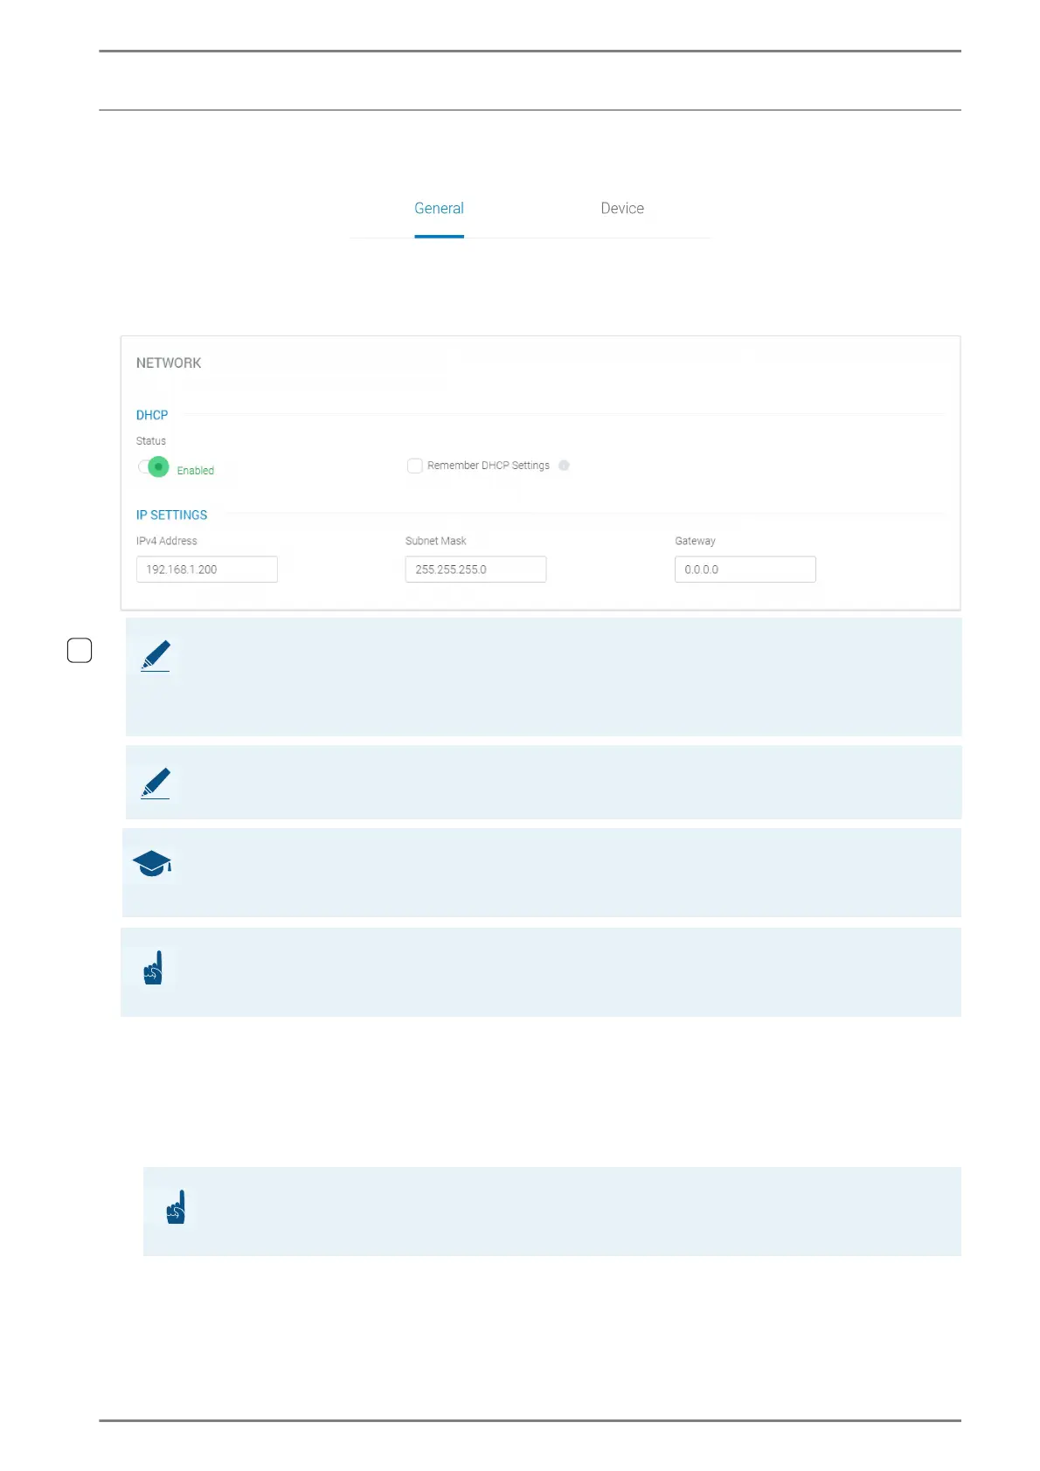Click the IP SETTINGS section label
1040x1471 pixels.
click(x=171, y=515)
